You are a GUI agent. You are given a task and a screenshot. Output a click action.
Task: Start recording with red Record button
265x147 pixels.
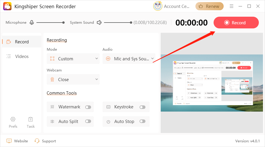coord(236,23)
